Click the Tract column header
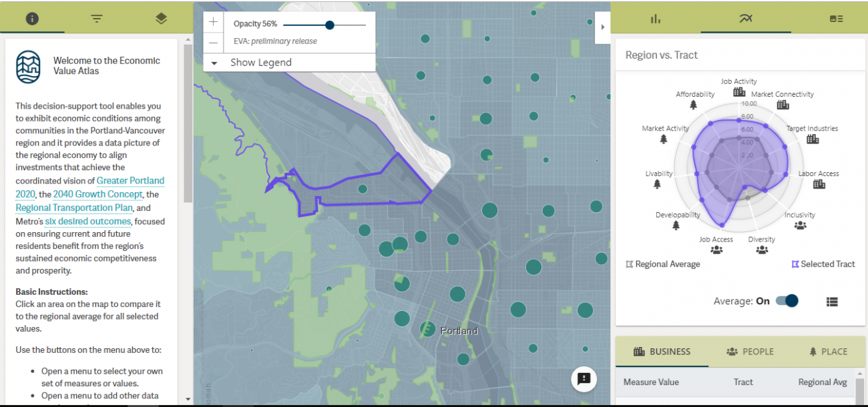The width and height of the screenshot is (868, 407). tap(743, 382)
